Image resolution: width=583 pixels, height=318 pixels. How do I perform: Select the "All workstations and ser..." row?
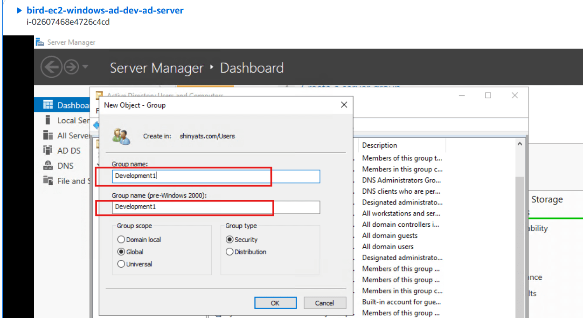(x=402, y=213)
